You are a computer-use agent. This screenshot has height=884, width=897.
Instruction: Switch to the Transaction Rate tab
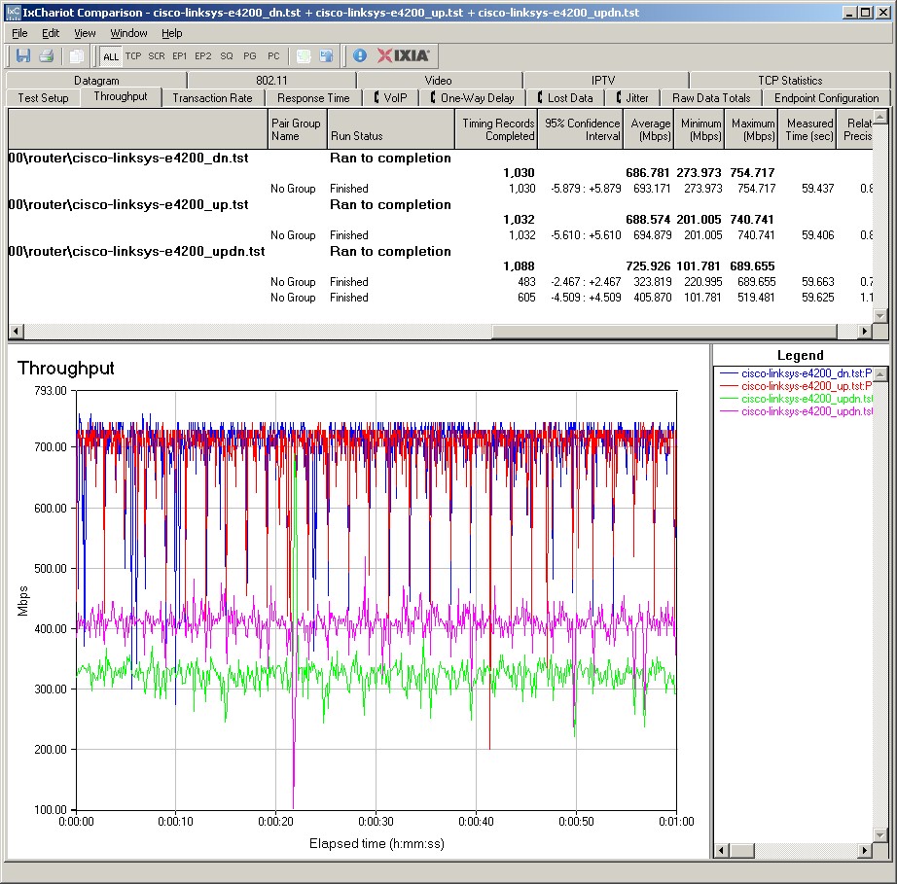[x=212, y=98]
